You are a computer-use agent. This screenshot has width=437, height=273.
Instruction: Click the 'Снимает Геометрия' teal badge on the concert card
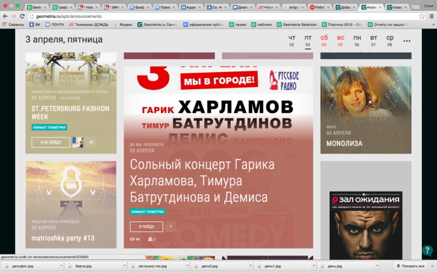147,212
